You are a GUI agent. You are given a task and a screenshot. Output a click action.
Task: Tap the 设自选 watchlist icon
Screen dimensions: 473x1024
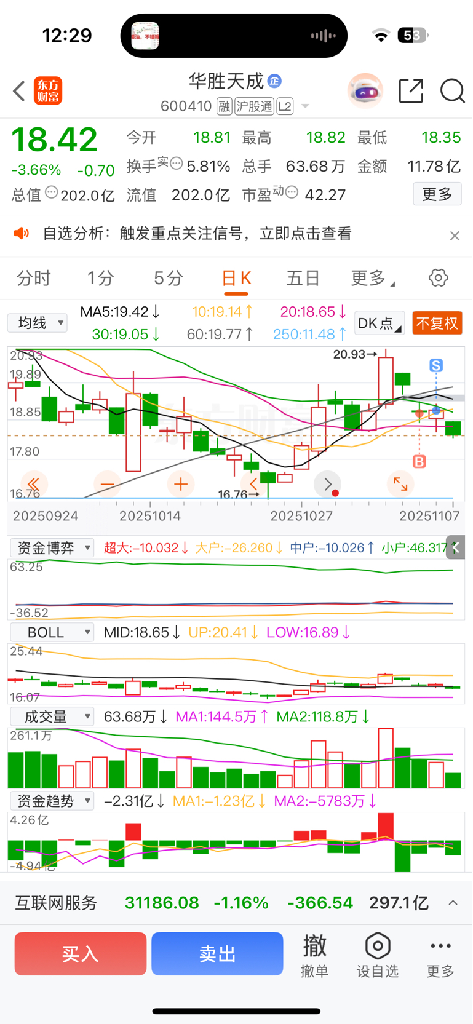[378, 955]
